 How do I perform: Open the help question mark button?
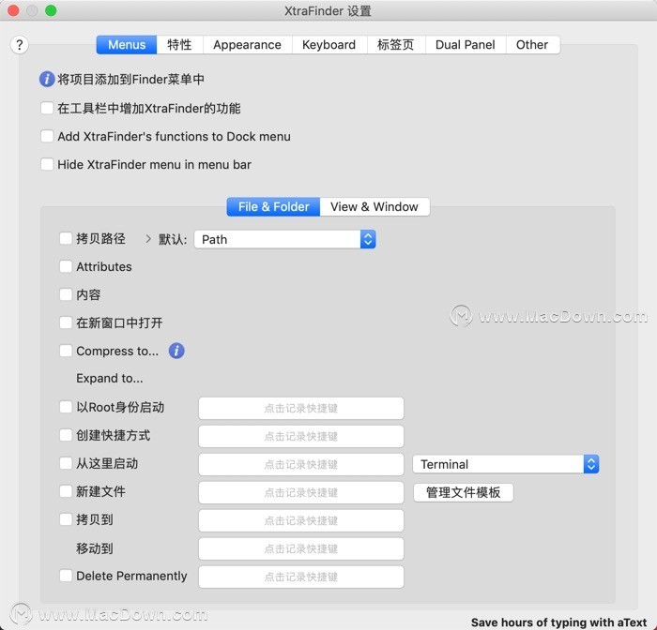coord(20,45)
